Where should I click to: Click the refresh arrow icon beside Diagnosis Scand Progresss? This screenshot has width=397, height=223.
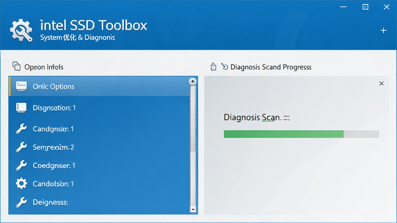point(224,66)
